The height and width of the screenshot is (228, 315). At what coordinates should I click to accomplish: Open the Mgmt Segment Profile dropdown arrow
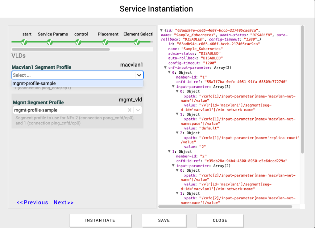click(x=138, y=110)
